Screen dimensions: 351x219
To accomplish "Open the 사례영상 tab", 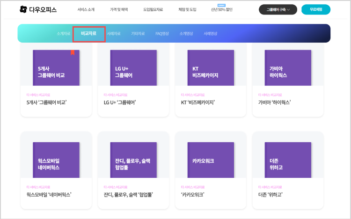I will click(211, 34).
